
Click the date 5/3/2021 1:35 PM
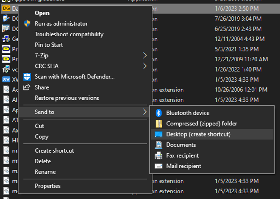(237, 49)
